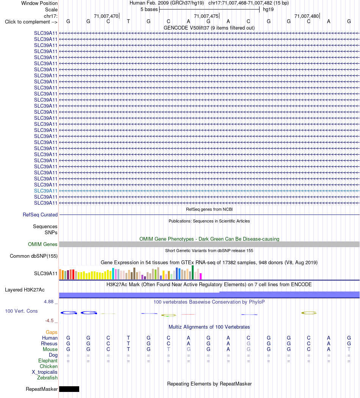Click 'RefSeq genes from NCBI' track title
This screenshot has width=360, height=398.
[209, 209]
